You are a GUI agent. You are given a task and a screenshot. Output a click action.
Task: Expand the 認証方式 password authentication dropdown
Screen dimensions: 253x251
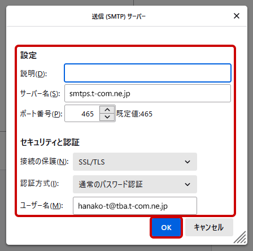coord(135,184)
